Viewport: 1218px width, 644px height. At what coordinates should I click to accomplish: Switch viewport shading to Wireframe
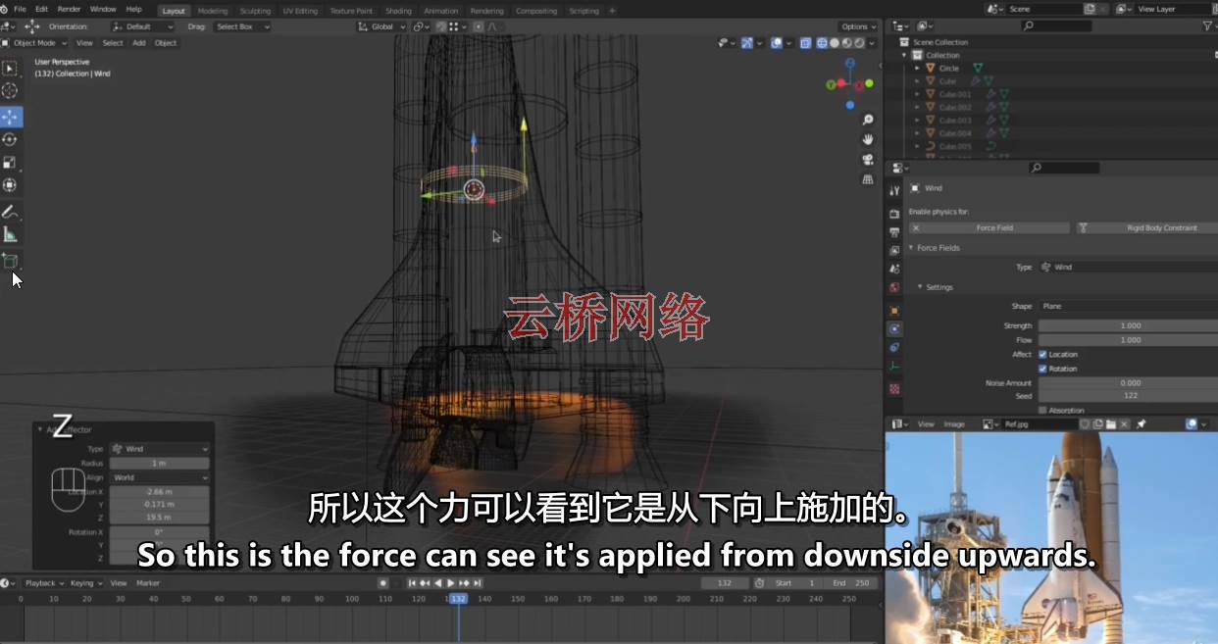[823, 43]
